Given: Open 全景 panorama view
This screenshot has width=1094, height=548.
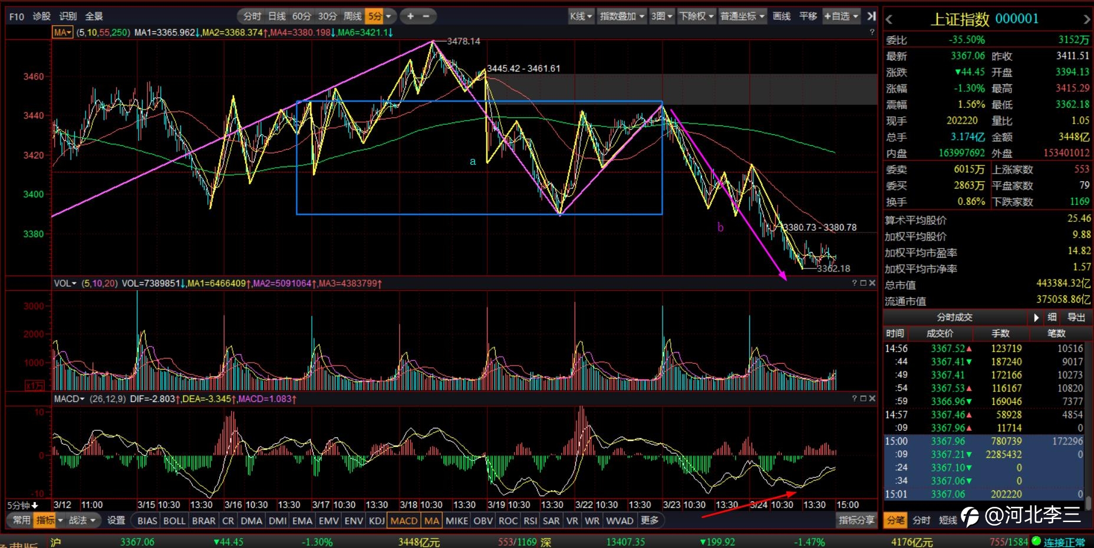Looking at the screenshot, I should [94, 16].
